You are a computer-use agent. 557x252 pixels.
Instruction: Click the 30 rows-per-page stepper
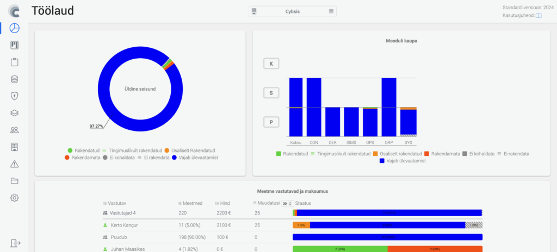tap(286, 203)
